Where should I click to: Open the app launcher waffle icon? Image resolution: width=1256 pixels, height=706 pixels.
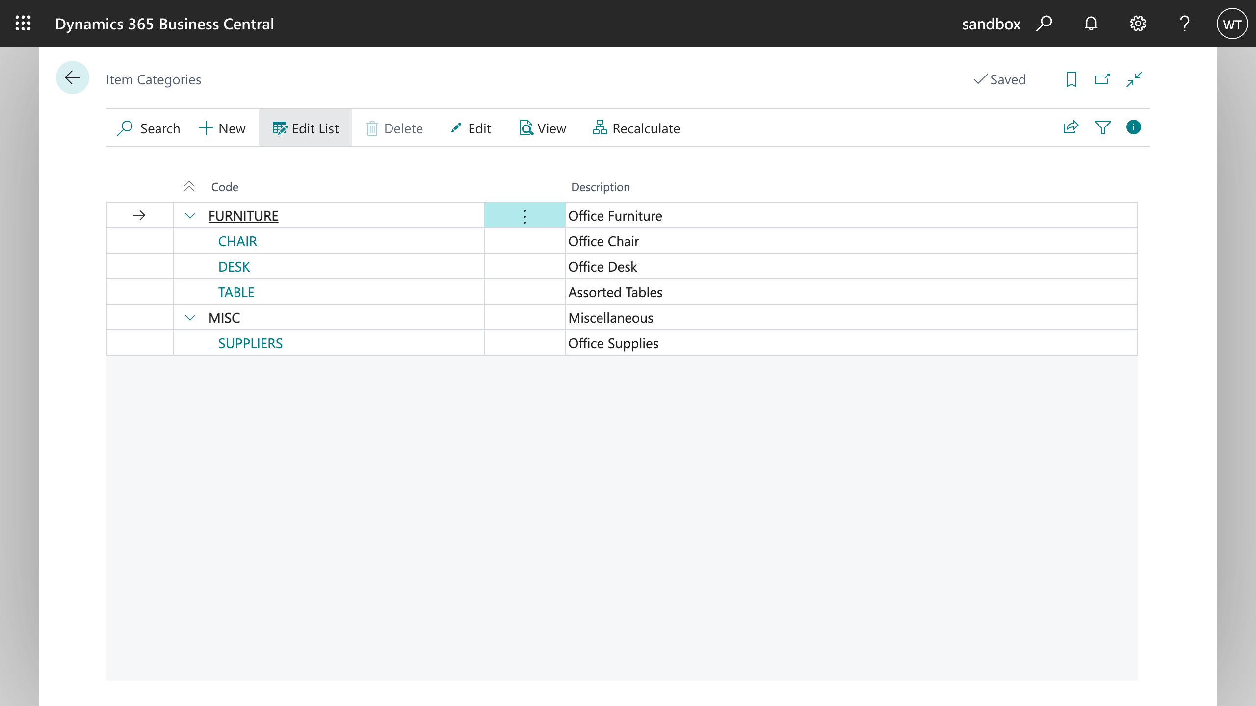coord(23,24)
